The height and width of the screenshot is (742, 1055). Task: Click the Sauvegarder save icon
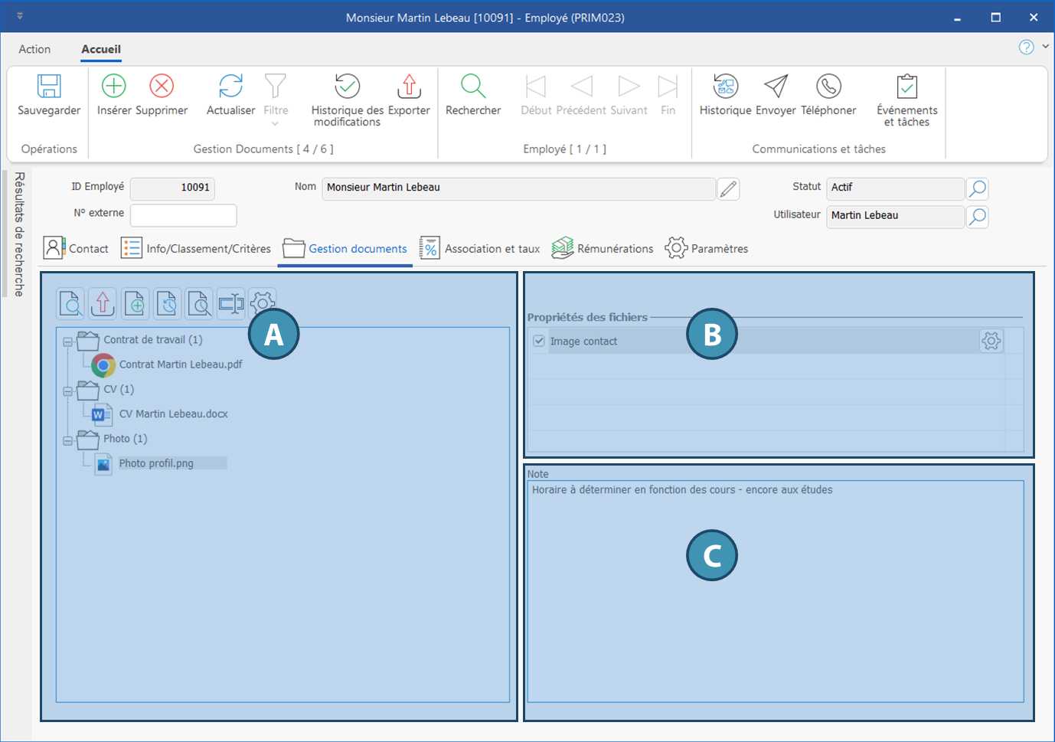(49, 87)
